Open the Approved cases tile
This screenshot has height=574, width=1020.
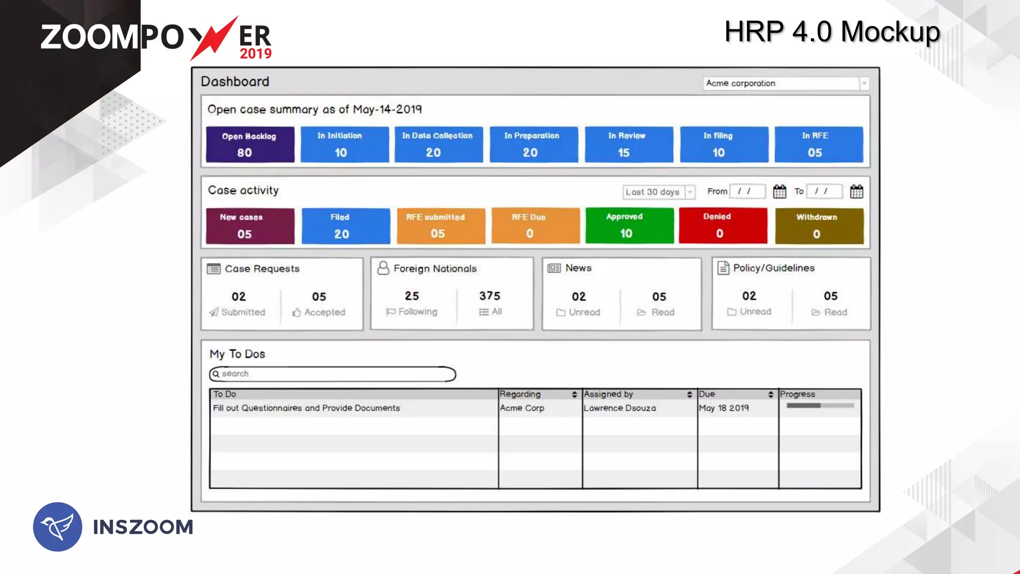tap(629, 226)
